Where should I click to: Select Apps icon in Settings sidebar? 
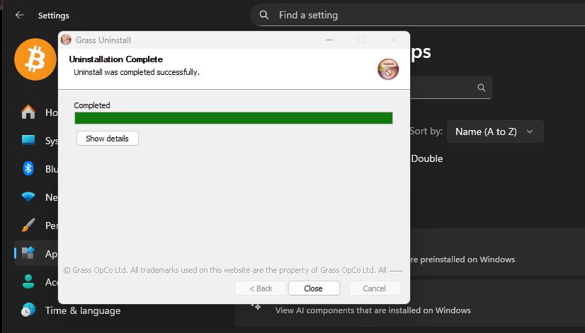28,253
